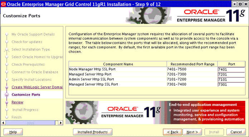
Task: Edit the Admin Server Http SSL Port field
Action: click(231, 80)
